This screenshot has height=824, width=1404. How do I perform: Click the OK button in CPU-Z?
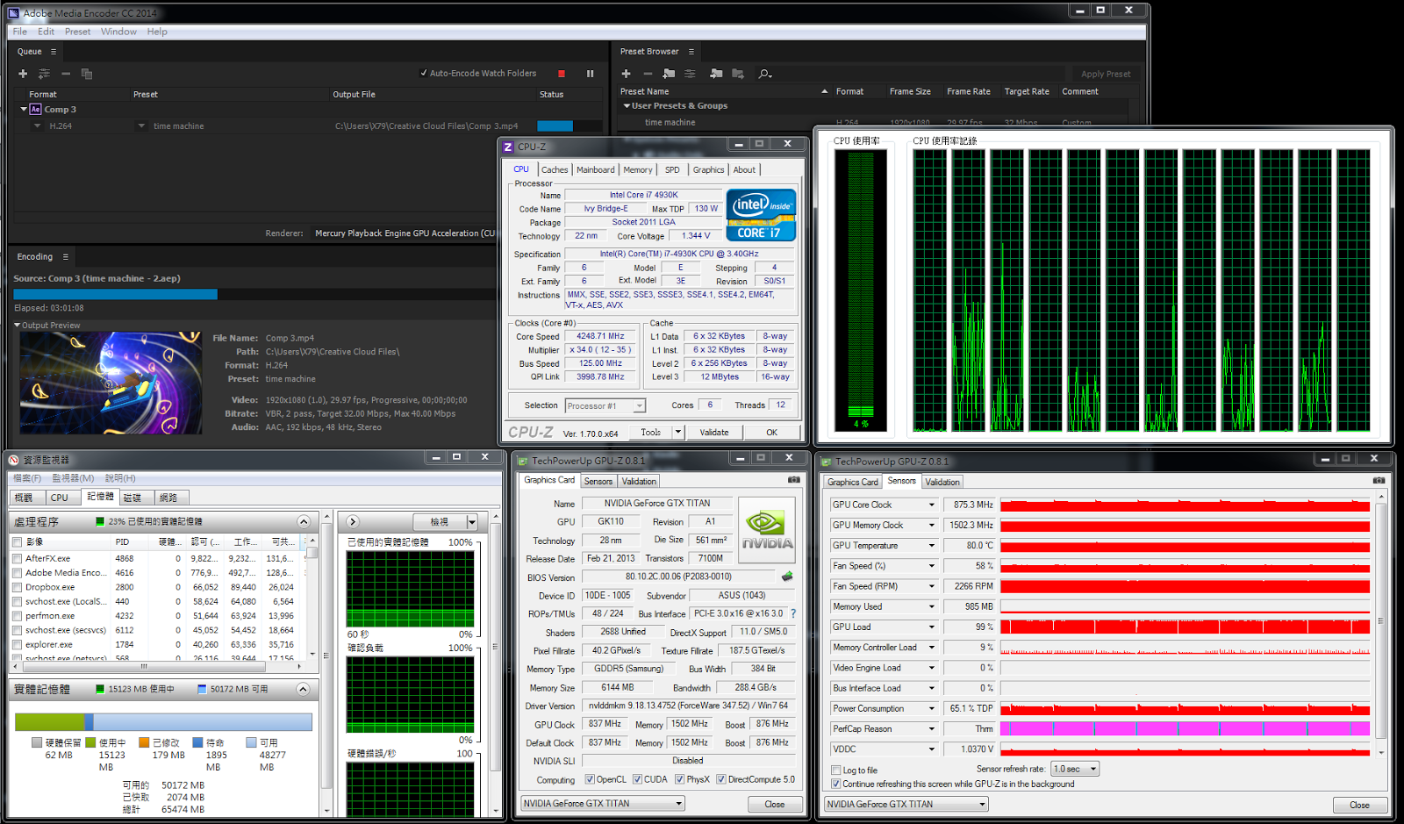[x=771, y=432]
